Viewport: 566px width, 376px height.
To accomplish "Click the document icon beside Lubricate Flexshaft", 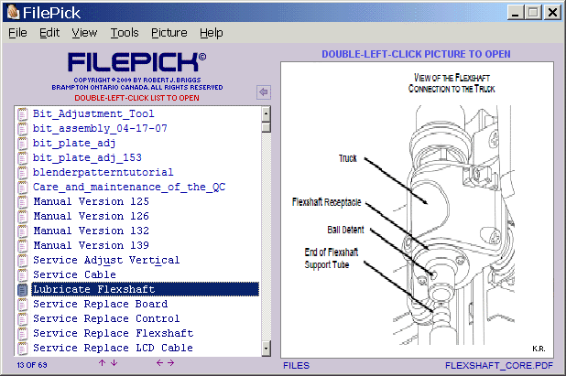I will [22, 289].
